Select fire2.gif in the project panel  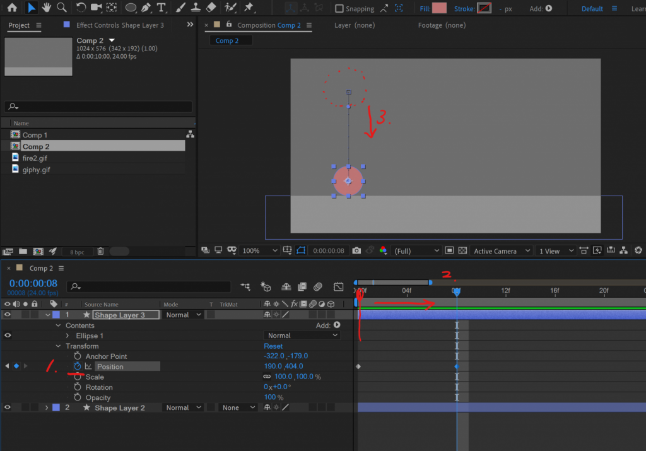click(x=35, y=158)
